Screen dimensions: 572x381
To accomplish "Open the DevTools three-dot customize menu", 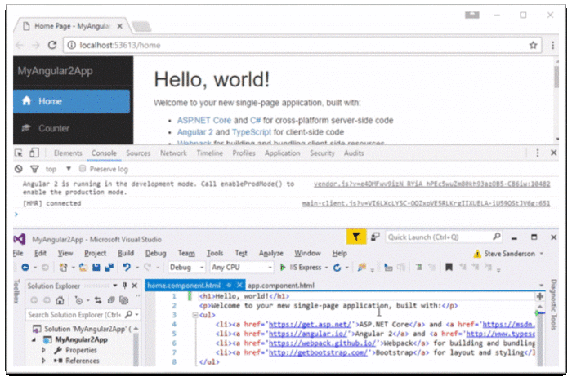I will (x=537, y=153).
